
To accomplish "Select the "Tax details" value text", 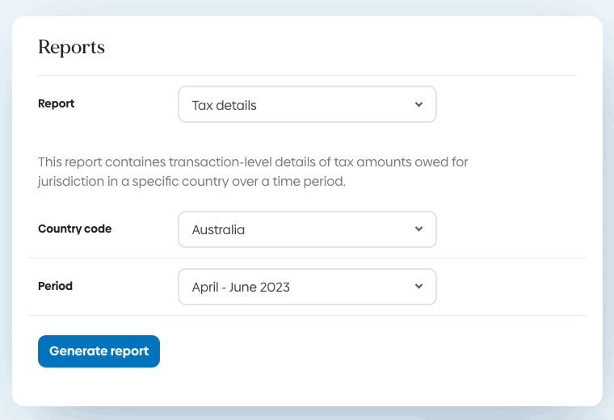I will click(x=225, y=105).
